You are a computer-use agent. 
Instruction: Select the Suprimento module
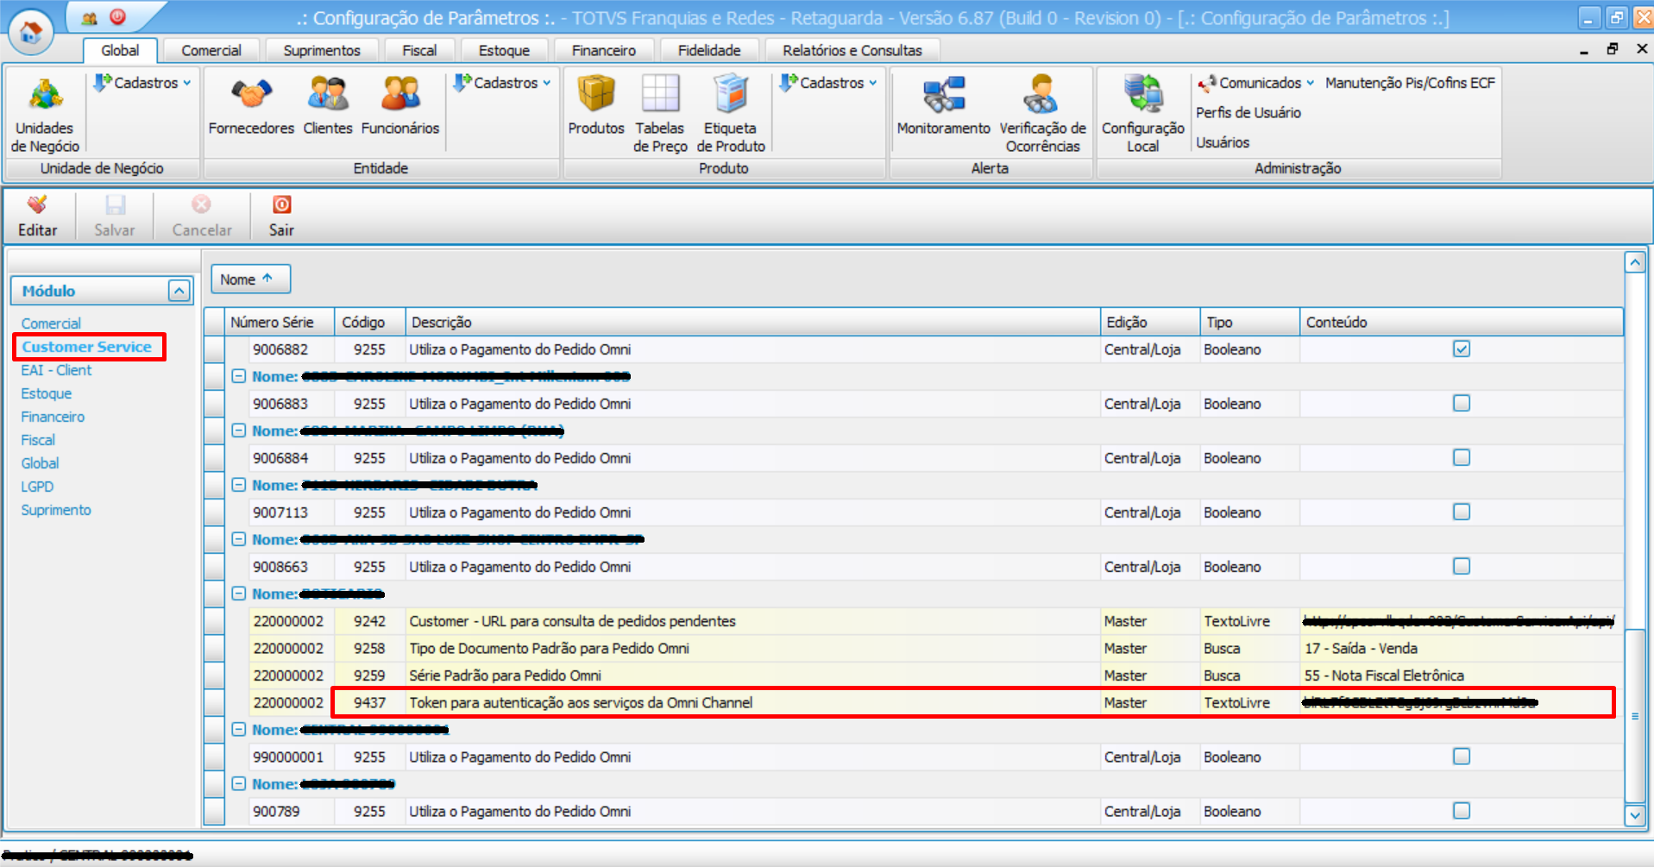point(56,510)
